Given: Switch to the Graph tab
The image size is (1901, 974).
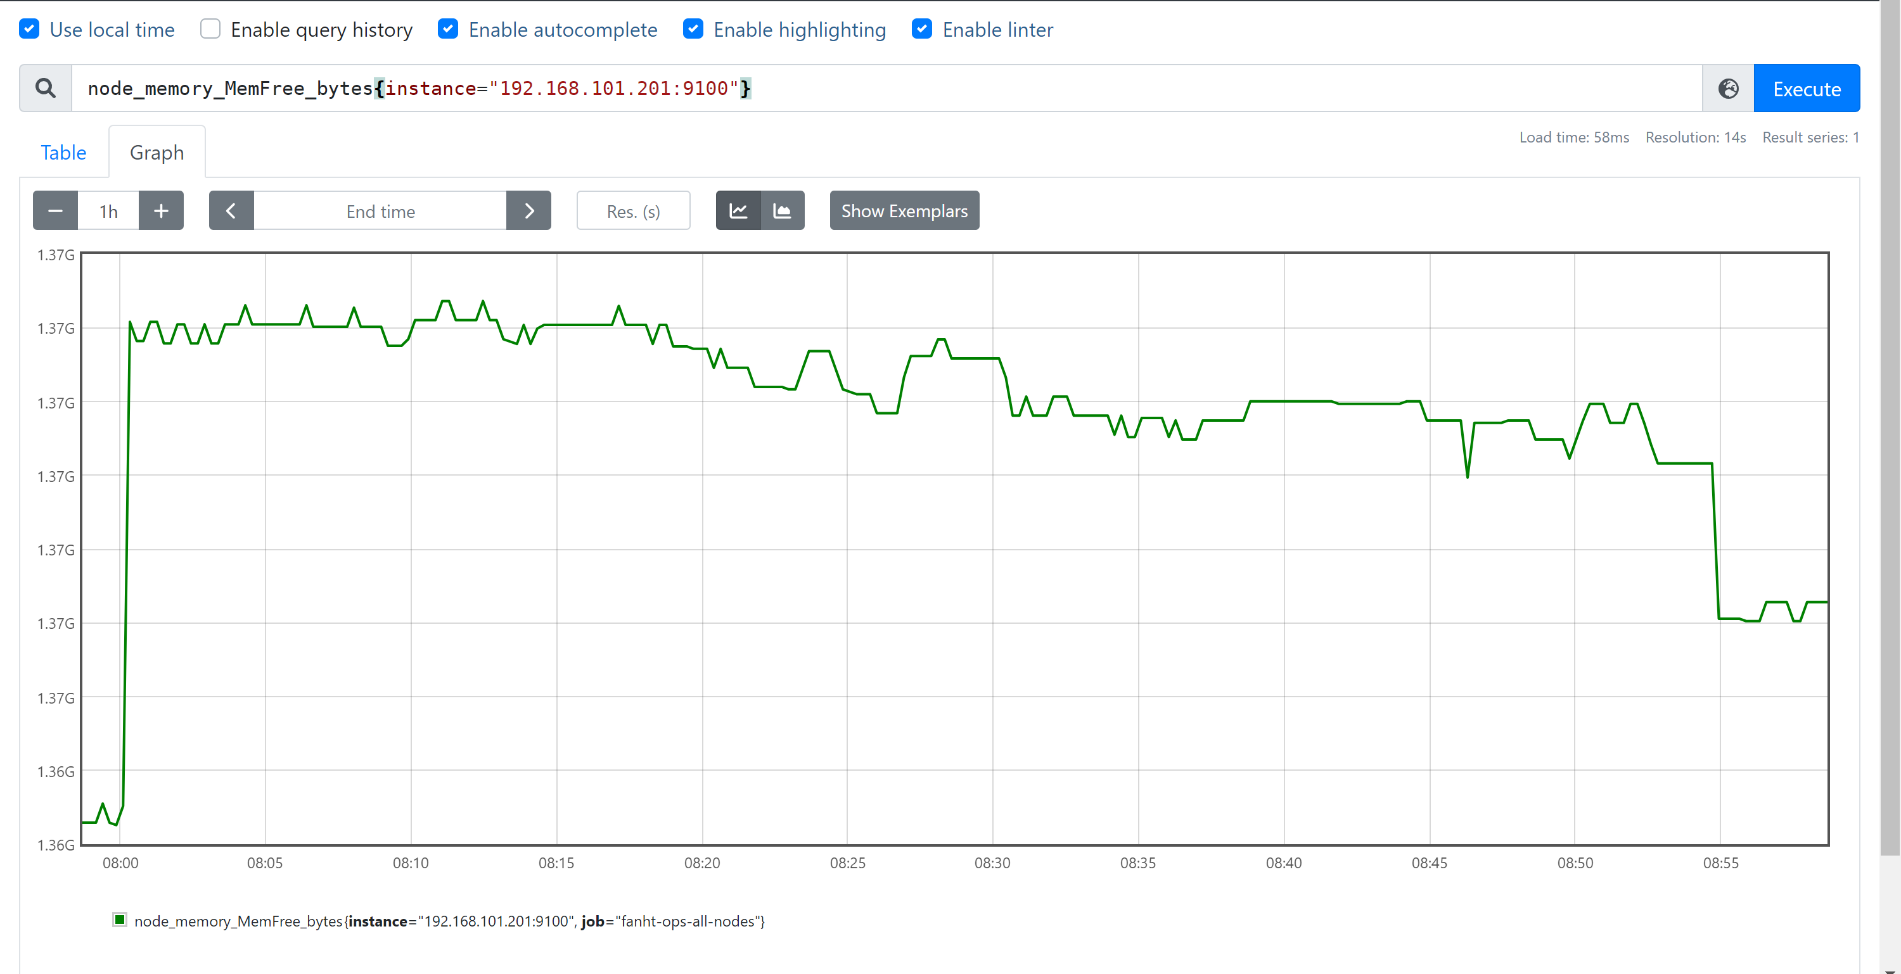Looking at the screenshot, I should 157,153.
